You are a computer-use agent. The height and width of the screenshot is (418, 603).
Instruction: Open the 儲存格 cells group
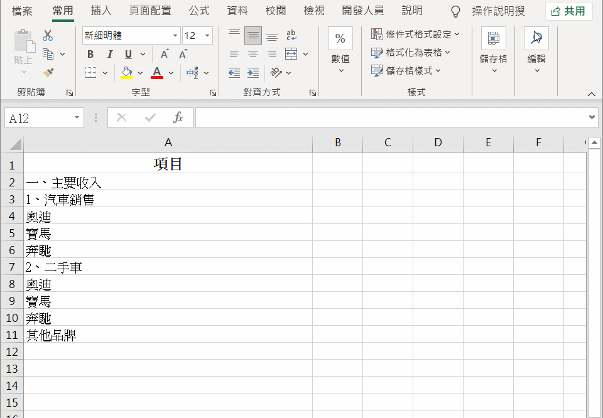[x=494, y=50]
